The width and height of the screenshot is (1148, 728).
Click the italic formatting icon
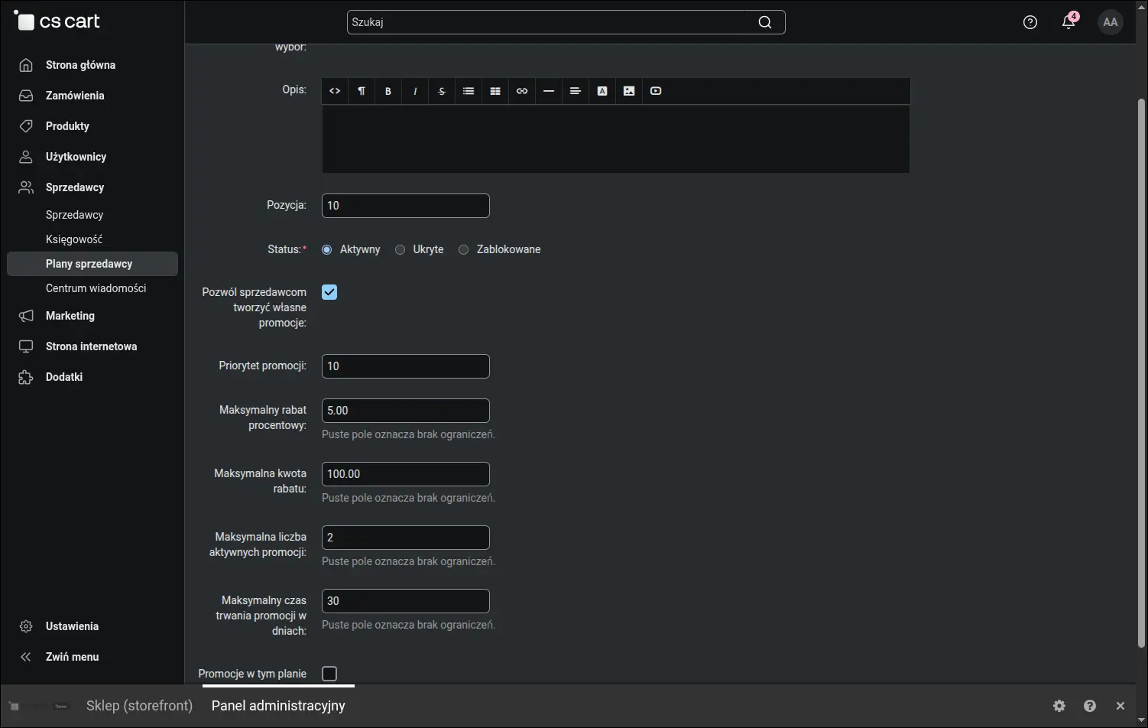415,91
